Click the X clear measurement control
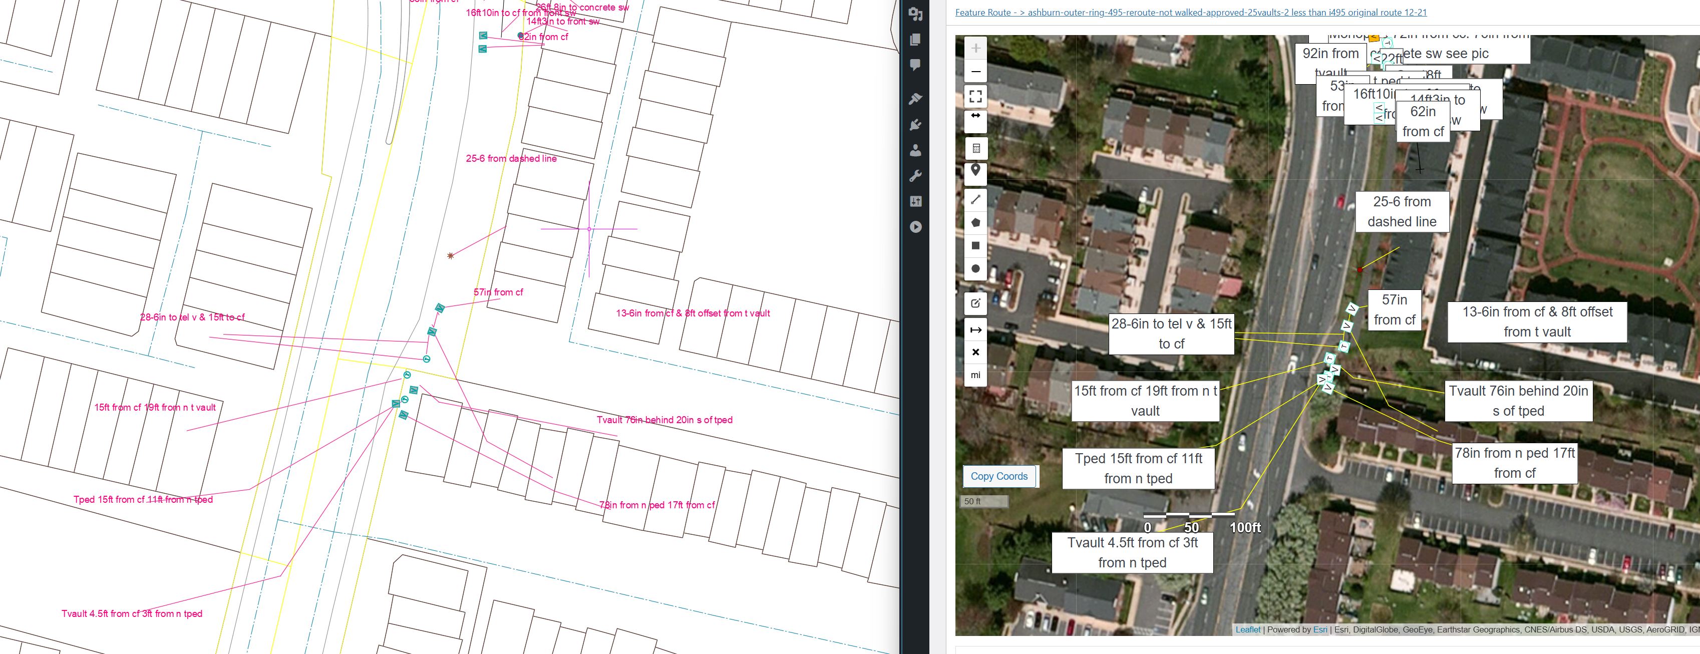1700x654 pixels. click(975, 352)
